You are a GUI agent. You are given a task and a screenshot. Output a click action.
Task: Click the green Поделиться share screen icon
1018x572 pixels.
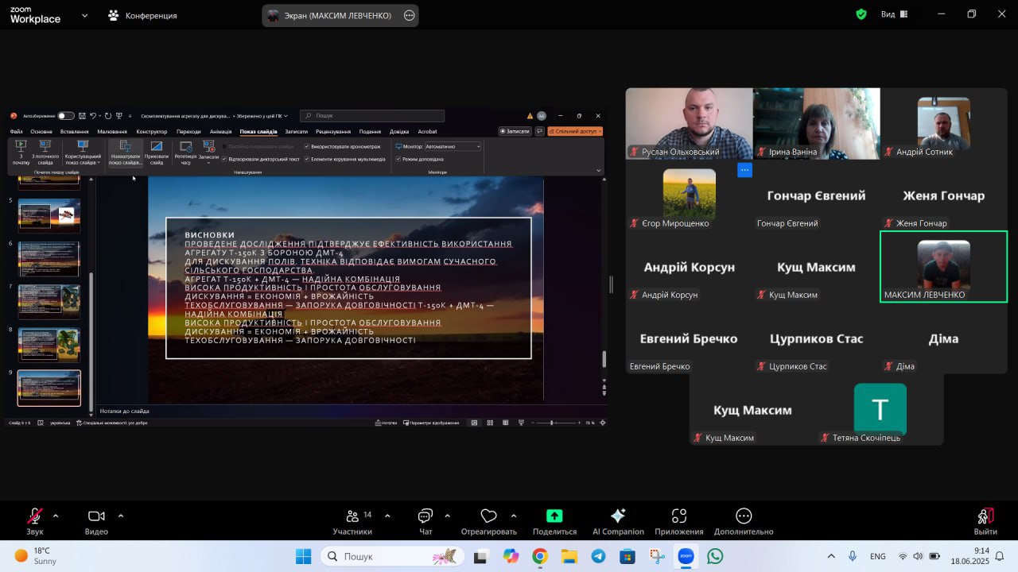pyautogui.click(x=554, y=516)
